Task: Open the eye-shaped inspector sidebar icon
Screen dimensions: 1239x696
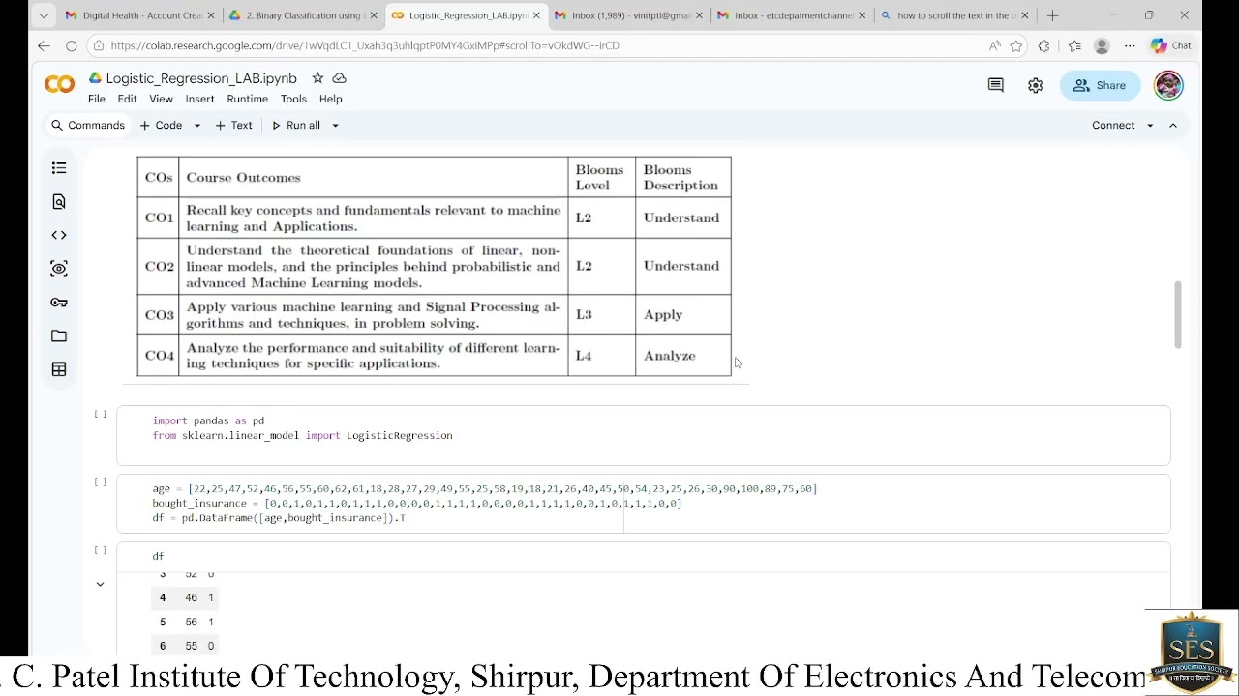Action: pos(59,269)
